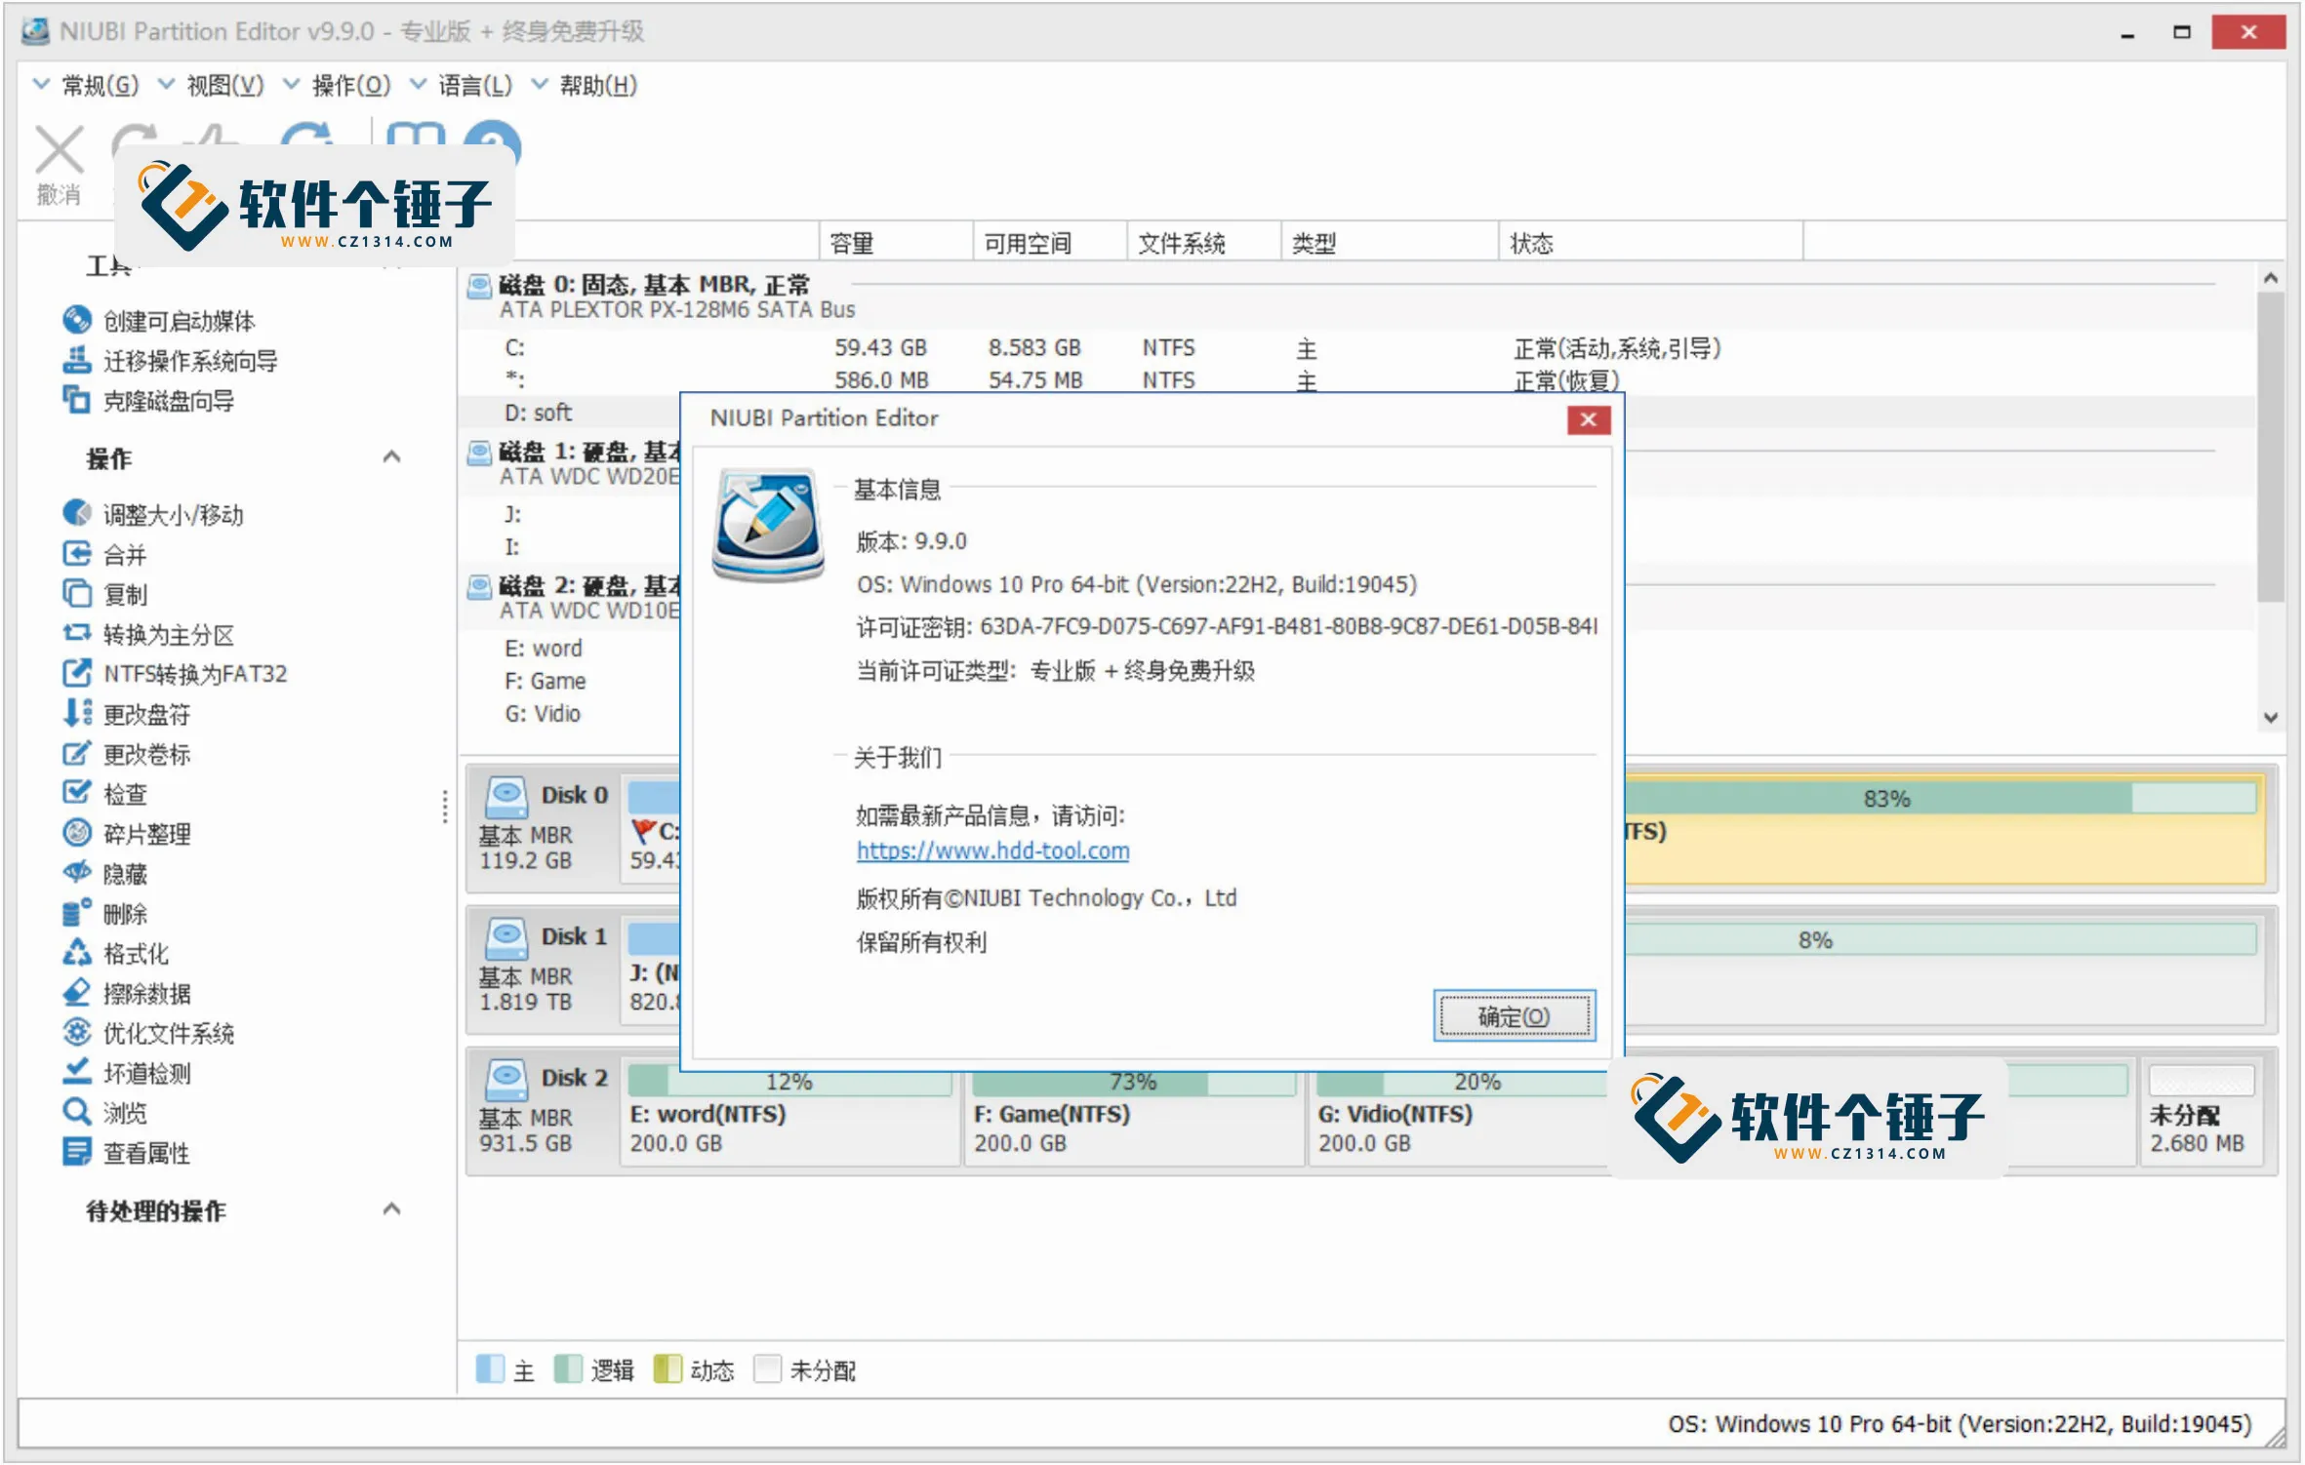The height and width of the screenshot is (1465, 2305).
Task: Collapse the 待处理的操作 section chevron
Action: click(391, 1209)
